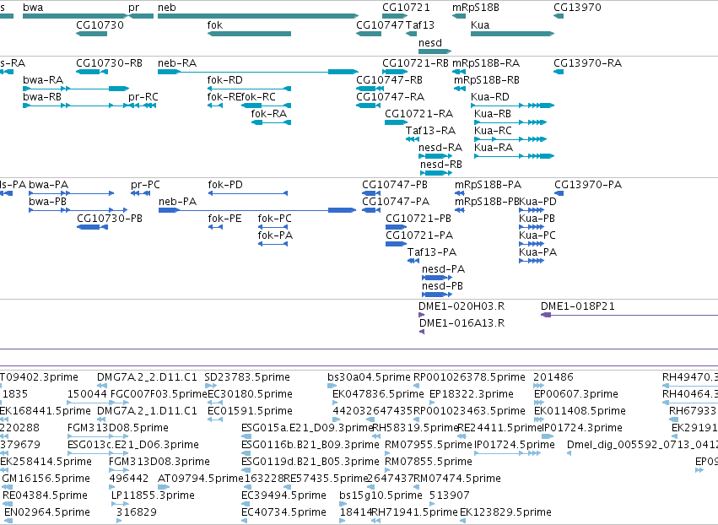Image resolution: width=718 pixels, height=525 pixels.
Task: Click the 'DME1-018P21' feature label
Action: click(578, 306)
